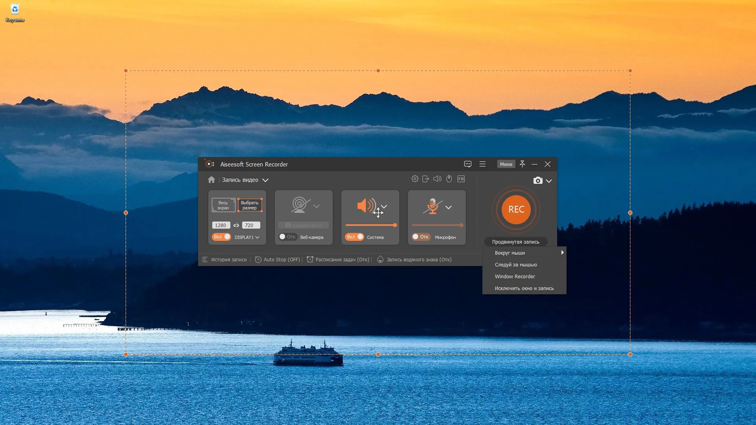
Task: Open the screenshot capture tool
Action: pos(538,181)
